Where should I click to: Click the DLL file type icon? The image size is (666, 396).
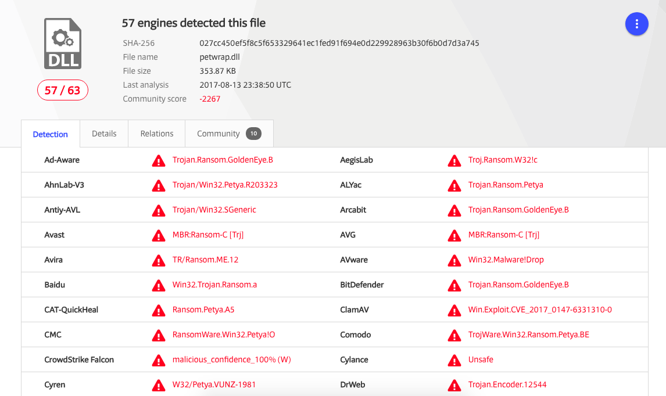click(x=63, y=44)
